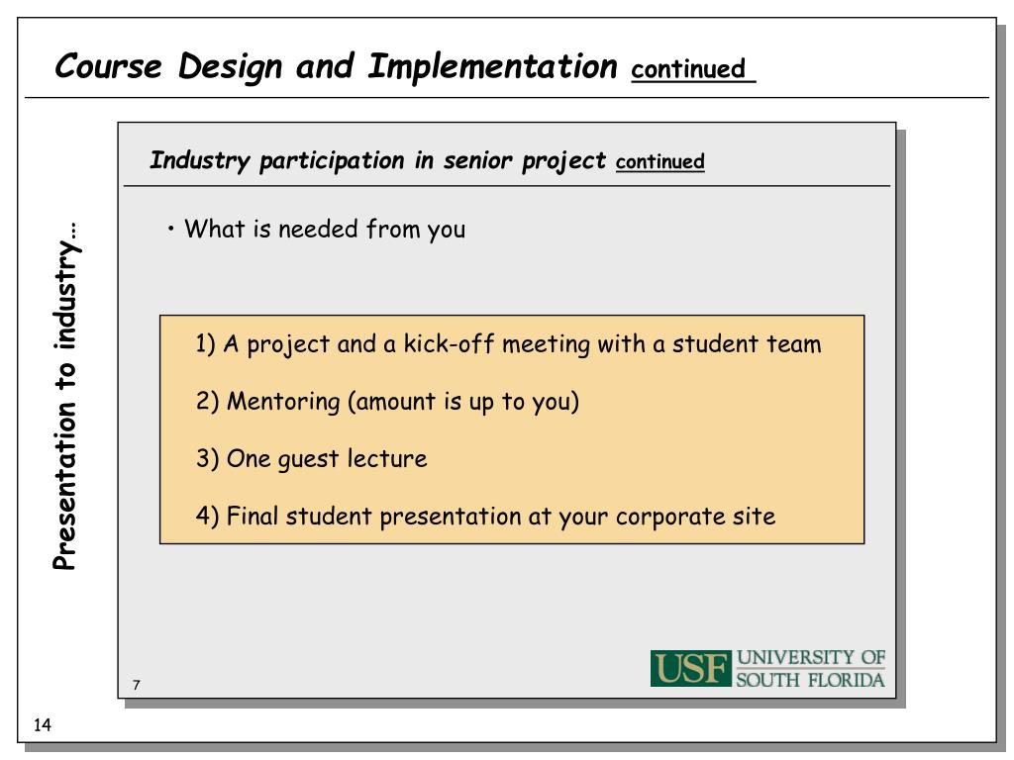Select item 4 Final student presentation line

(485, 517)
